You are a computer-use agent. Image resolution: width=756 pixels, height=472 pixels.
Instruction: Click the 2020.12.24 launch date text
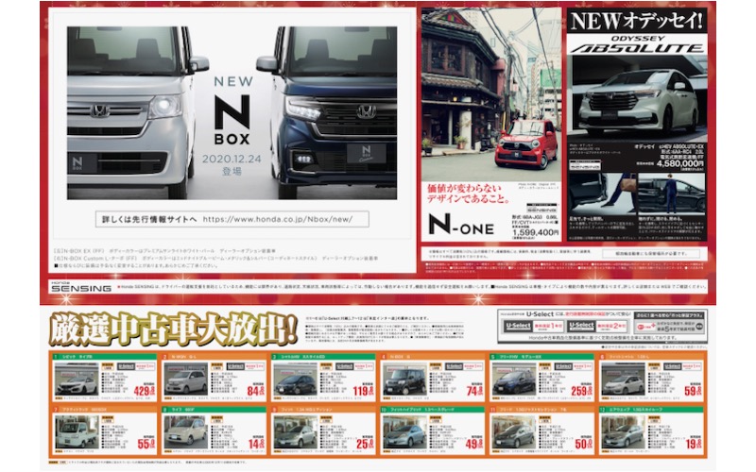point(232,159)
